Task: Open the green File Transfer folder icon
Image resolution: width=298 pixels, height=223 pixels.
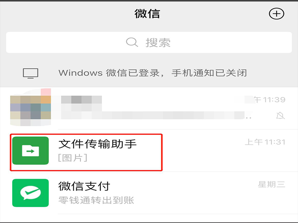Action: (31, 151)
